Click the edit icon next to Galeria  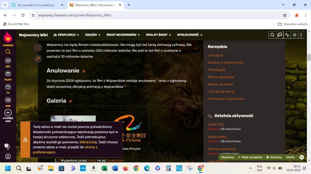tap(70, 101)
